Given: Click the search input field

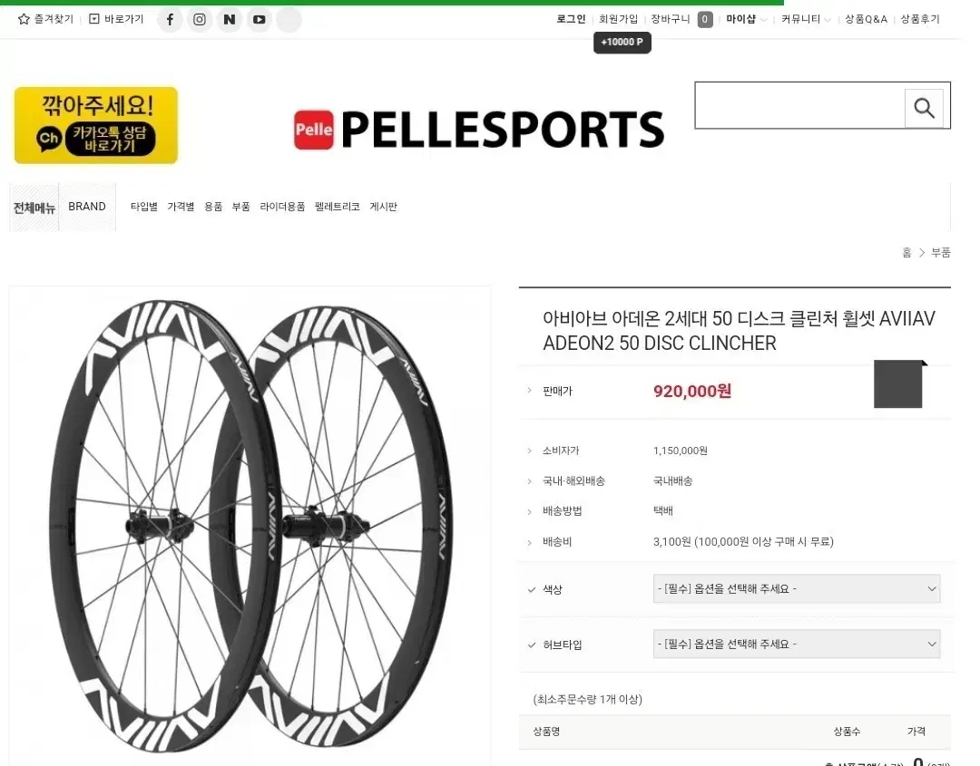Looking at the screenshot, I should tap(799, 106).
